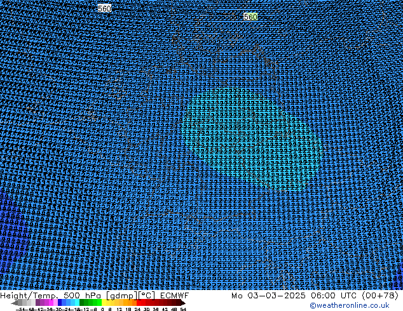The image size is (403, 311).
Task: Click the weatheronline.co.uk copyright link
Action: tap(349, 305)
